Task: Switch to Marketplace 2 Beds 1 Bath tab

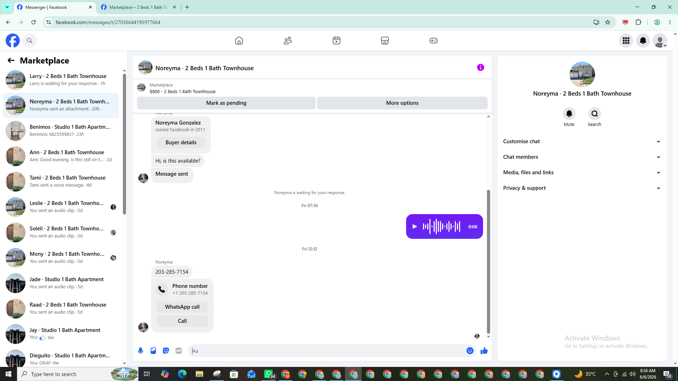Action: point(138,7)
